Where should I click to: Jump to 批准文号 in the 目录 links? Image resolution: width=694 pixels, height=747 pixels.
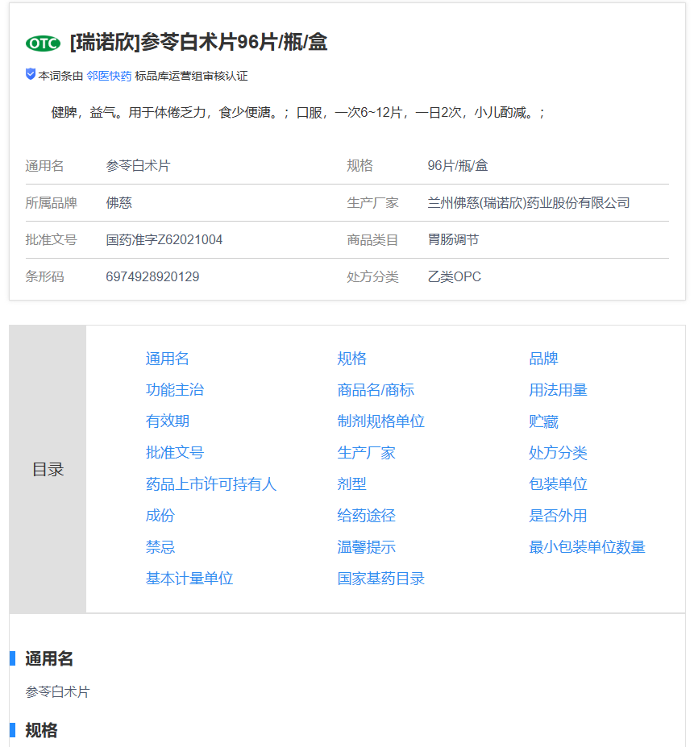coord(174,453)
